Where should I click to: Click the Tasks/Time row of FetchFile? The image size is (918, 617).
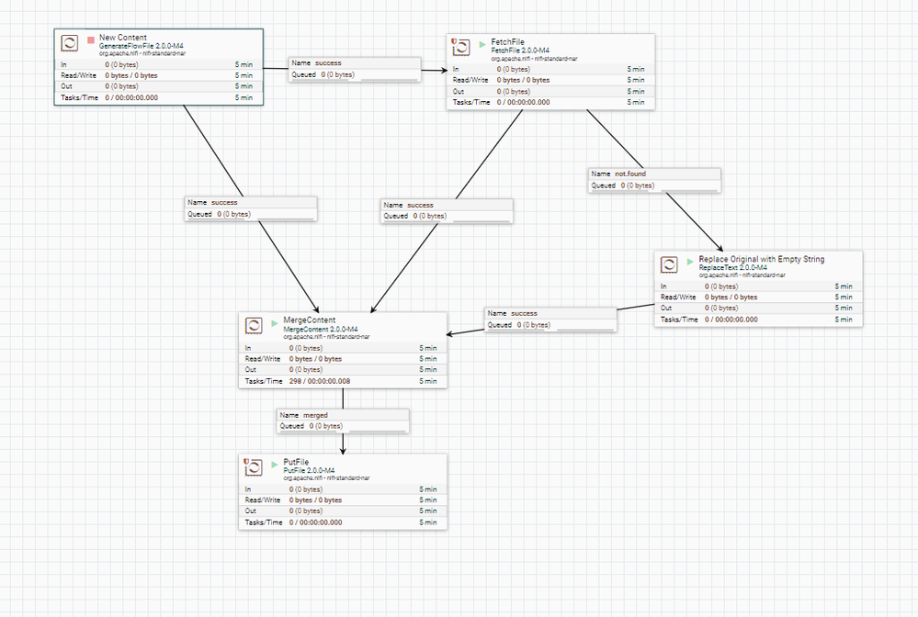click(550, 102)
